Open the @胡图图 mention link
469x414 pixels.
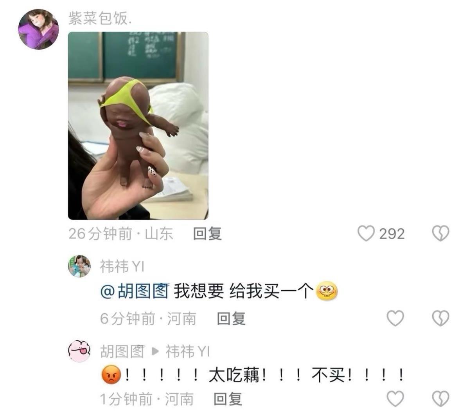[135, 291]
